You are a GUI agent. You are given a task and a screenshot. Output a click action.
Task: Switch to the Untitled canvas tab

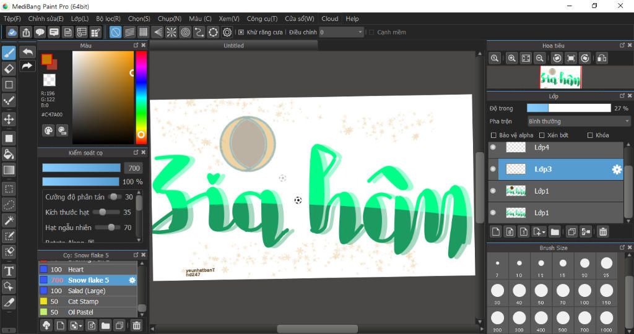(x=233, y=46)
